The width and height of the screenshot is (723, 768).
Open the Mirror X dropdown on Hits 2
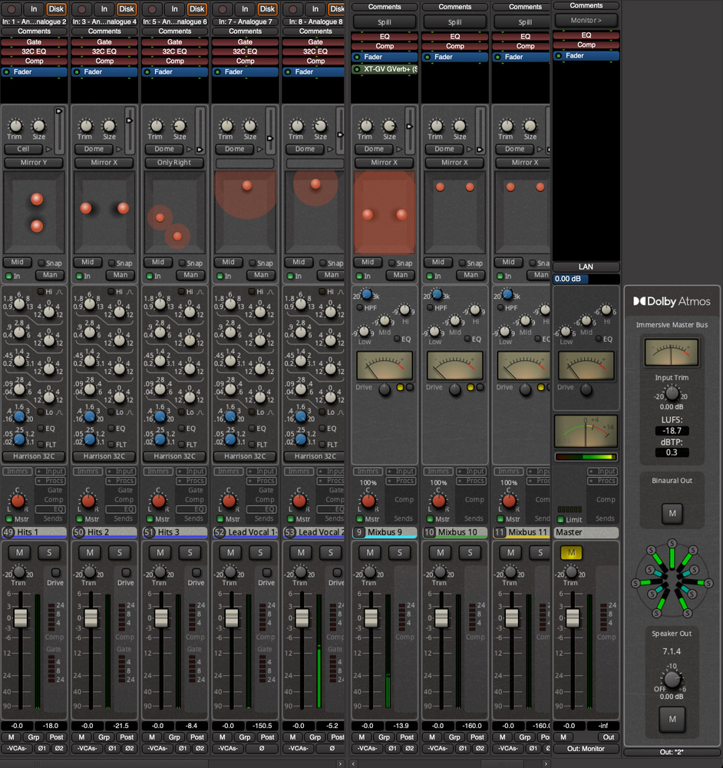[104, 163]
